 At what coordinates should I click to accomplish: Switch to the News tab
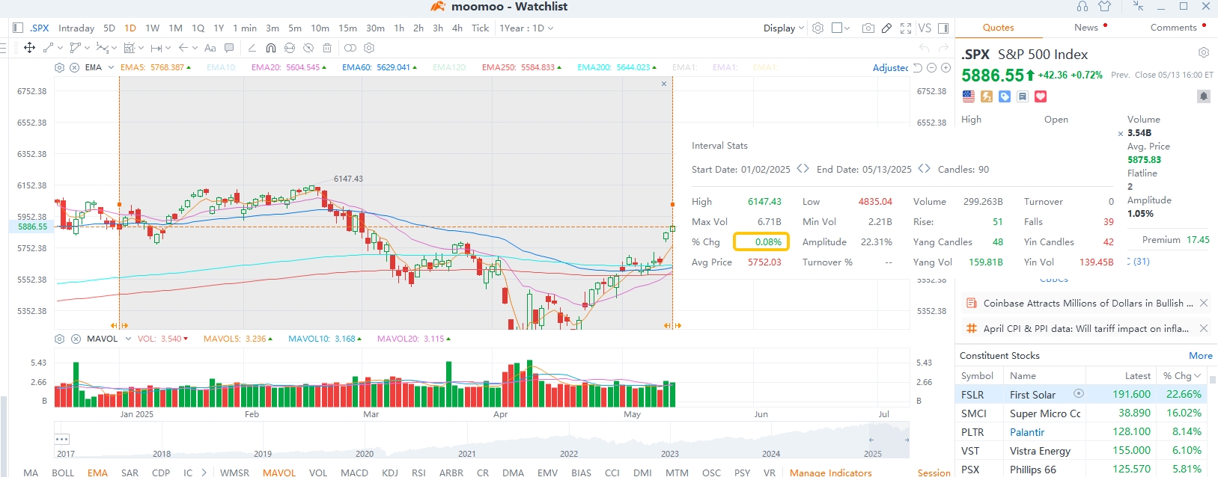click(x=1086, y=28)
